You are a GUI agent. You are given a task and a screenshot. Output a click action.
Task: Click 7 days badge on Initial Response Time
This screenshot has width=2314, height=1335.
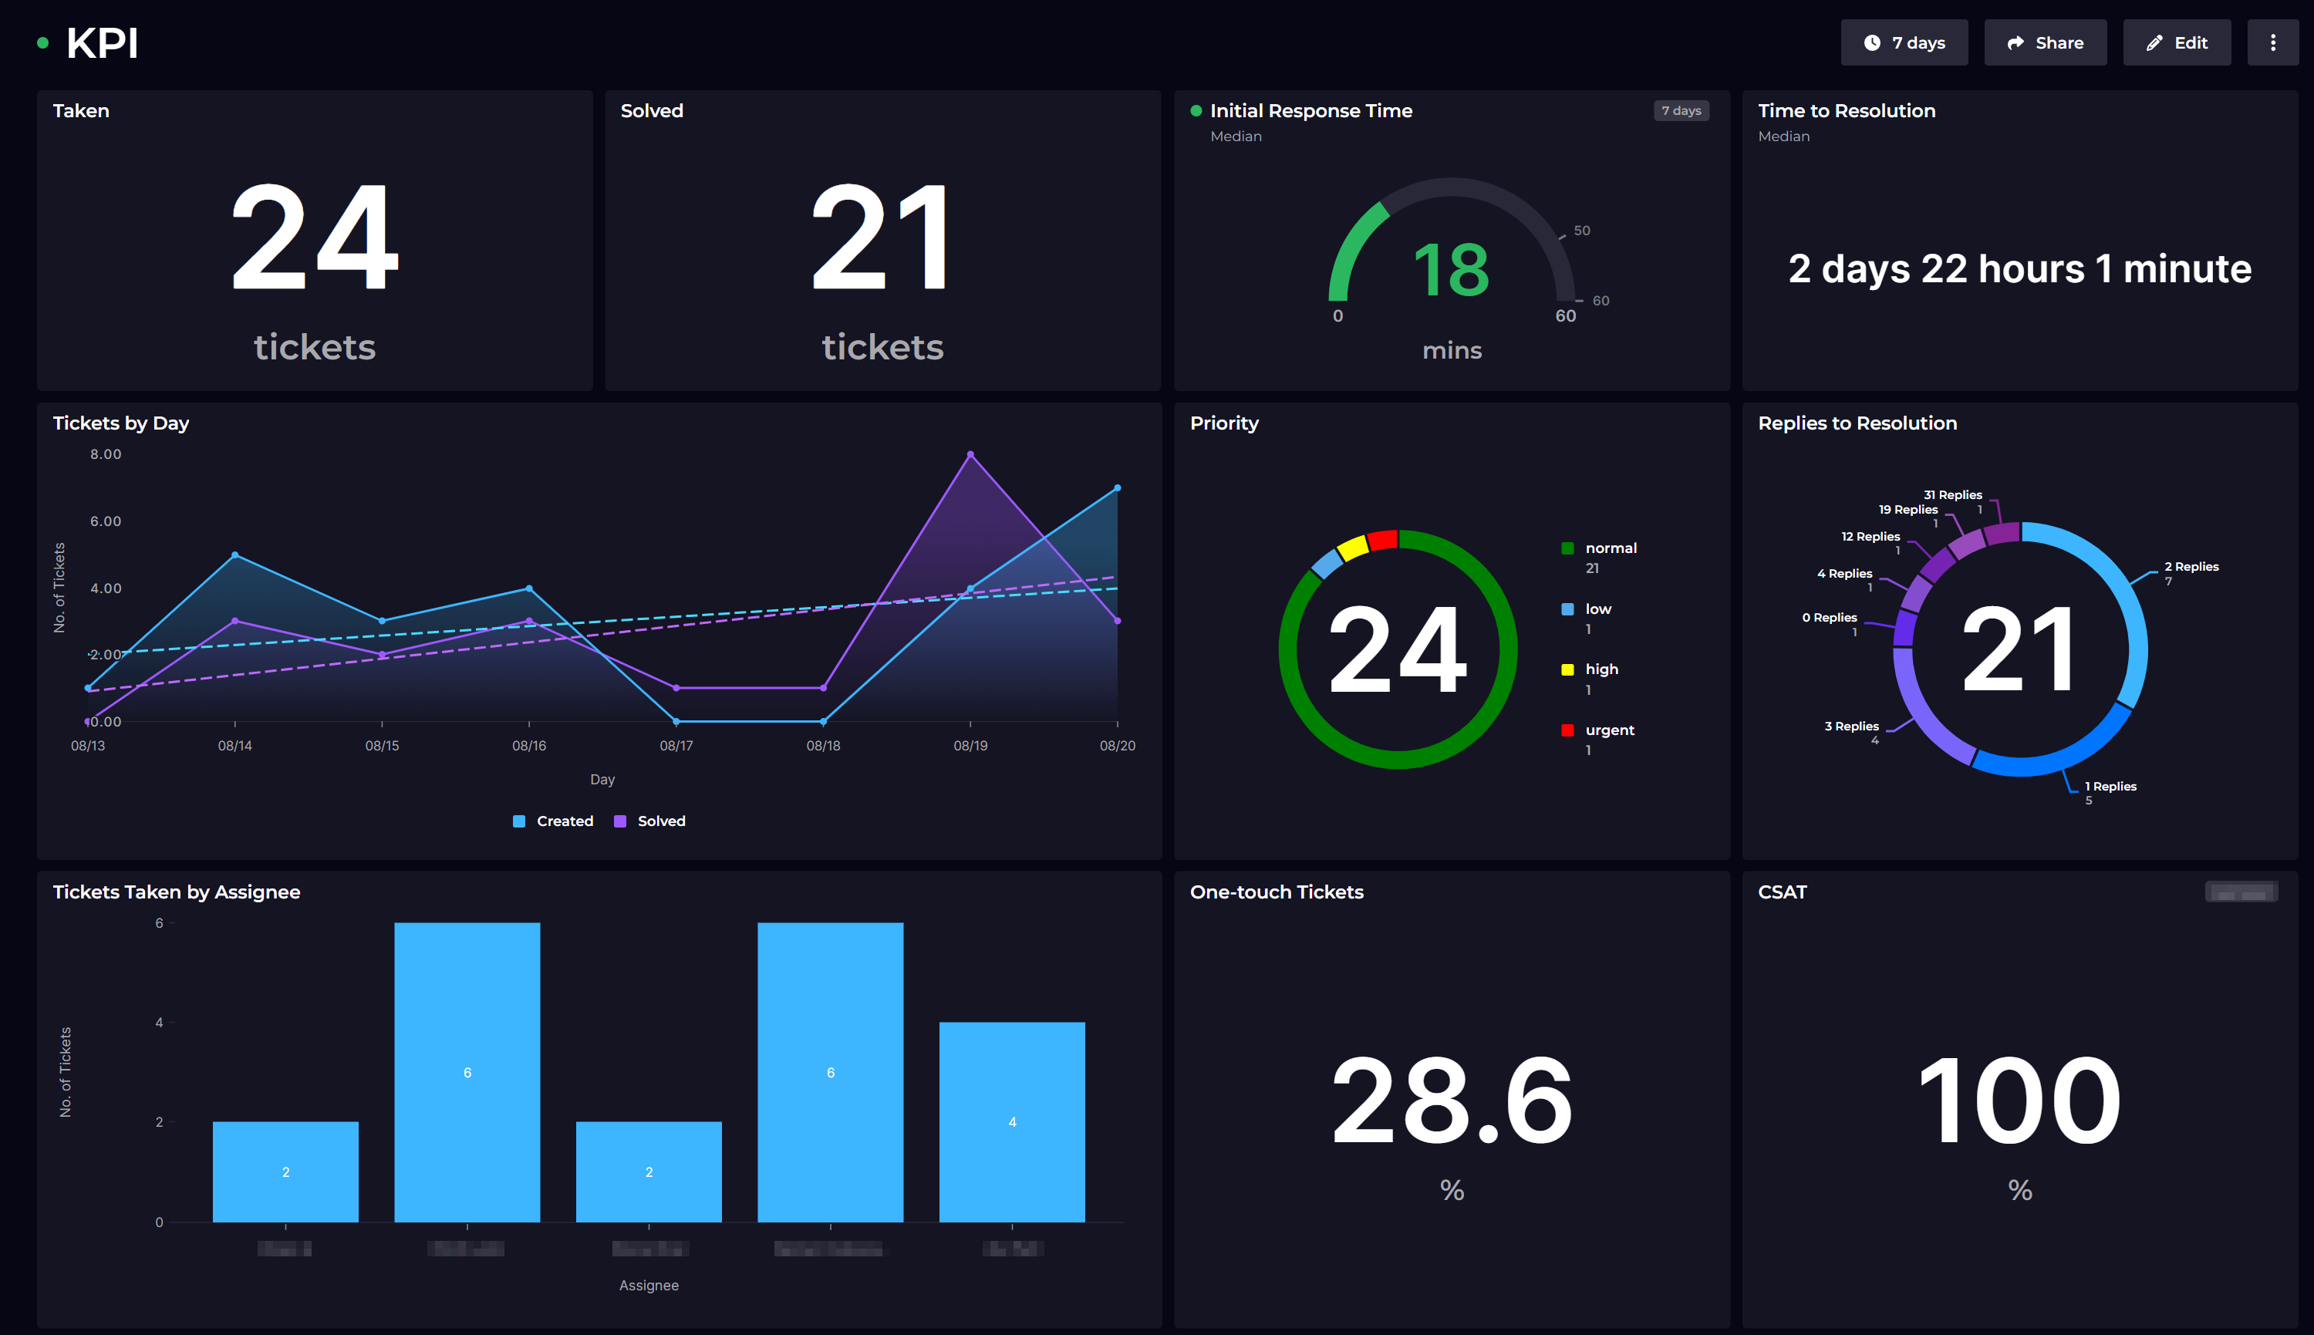tap(1681, 111)
